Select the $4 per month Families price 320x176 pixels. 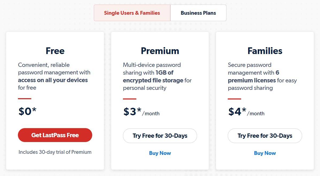(x=246, y=112)
